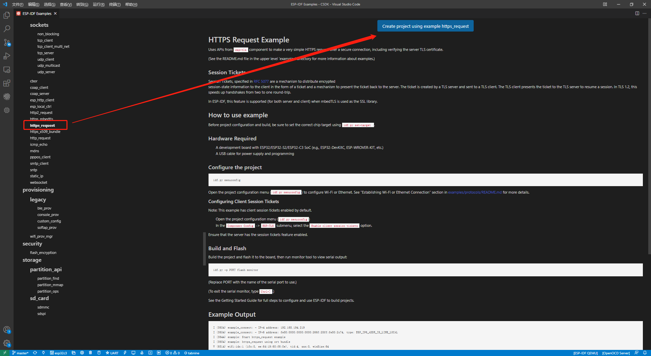Select wifi_prov_mgr example

(41, 236)
